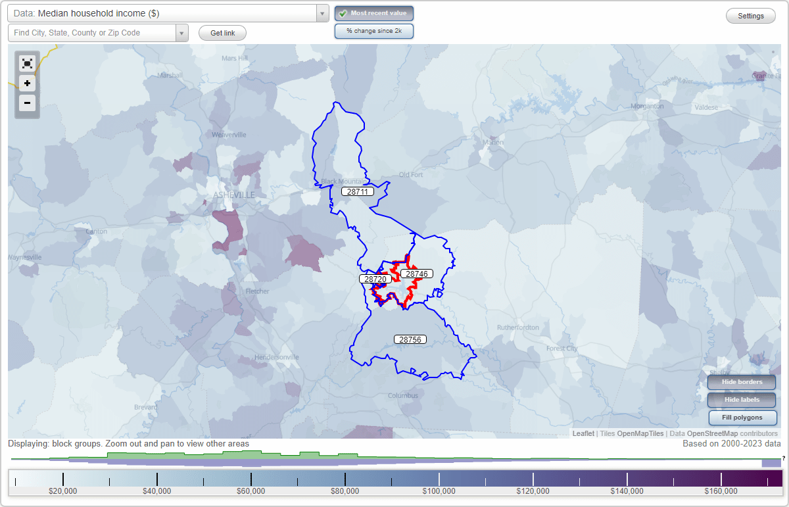Click the Fletcher label on map
The height and width of the screenshot is (507, 789).
(x=257, y=291)
